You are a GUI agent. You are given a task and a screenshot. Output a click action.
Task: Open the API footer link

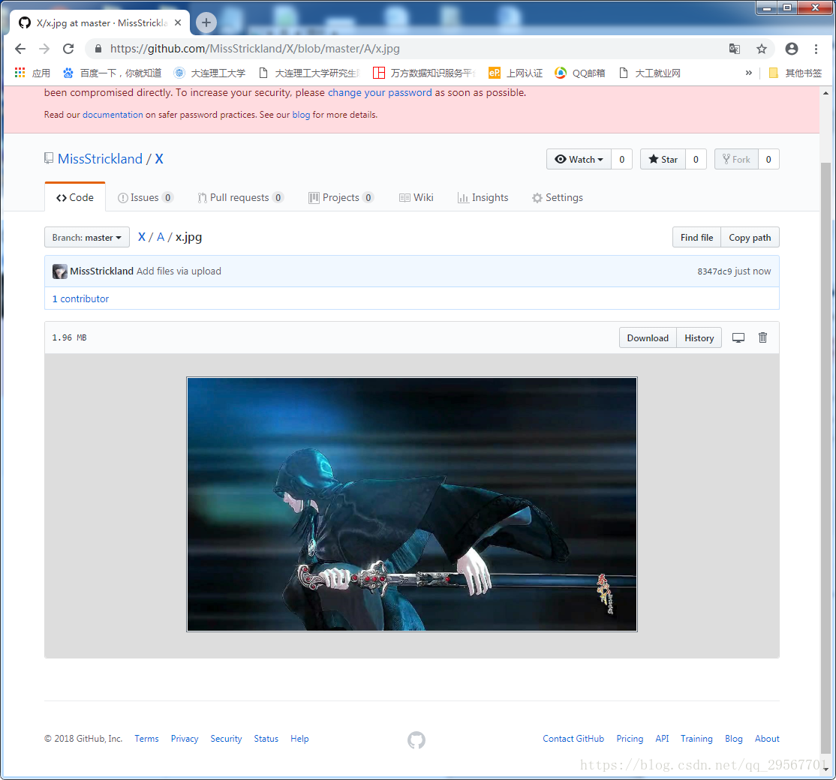[662, 739]
